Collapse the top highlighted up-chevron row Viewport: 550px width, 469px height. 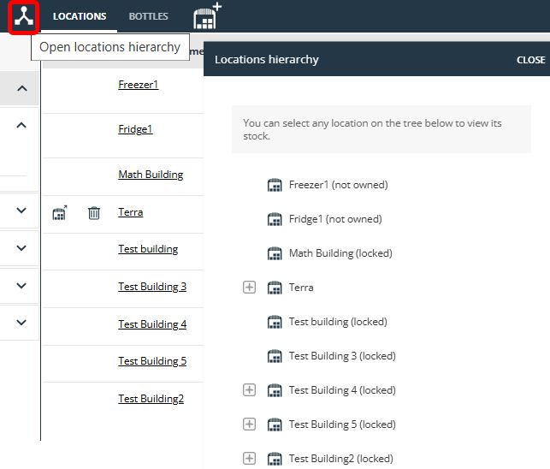pyautogui.click(x=21, y=88)
